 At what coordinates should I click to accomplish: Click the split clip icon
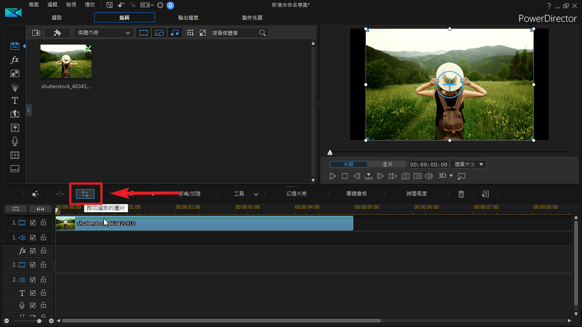tap(61, 194)
